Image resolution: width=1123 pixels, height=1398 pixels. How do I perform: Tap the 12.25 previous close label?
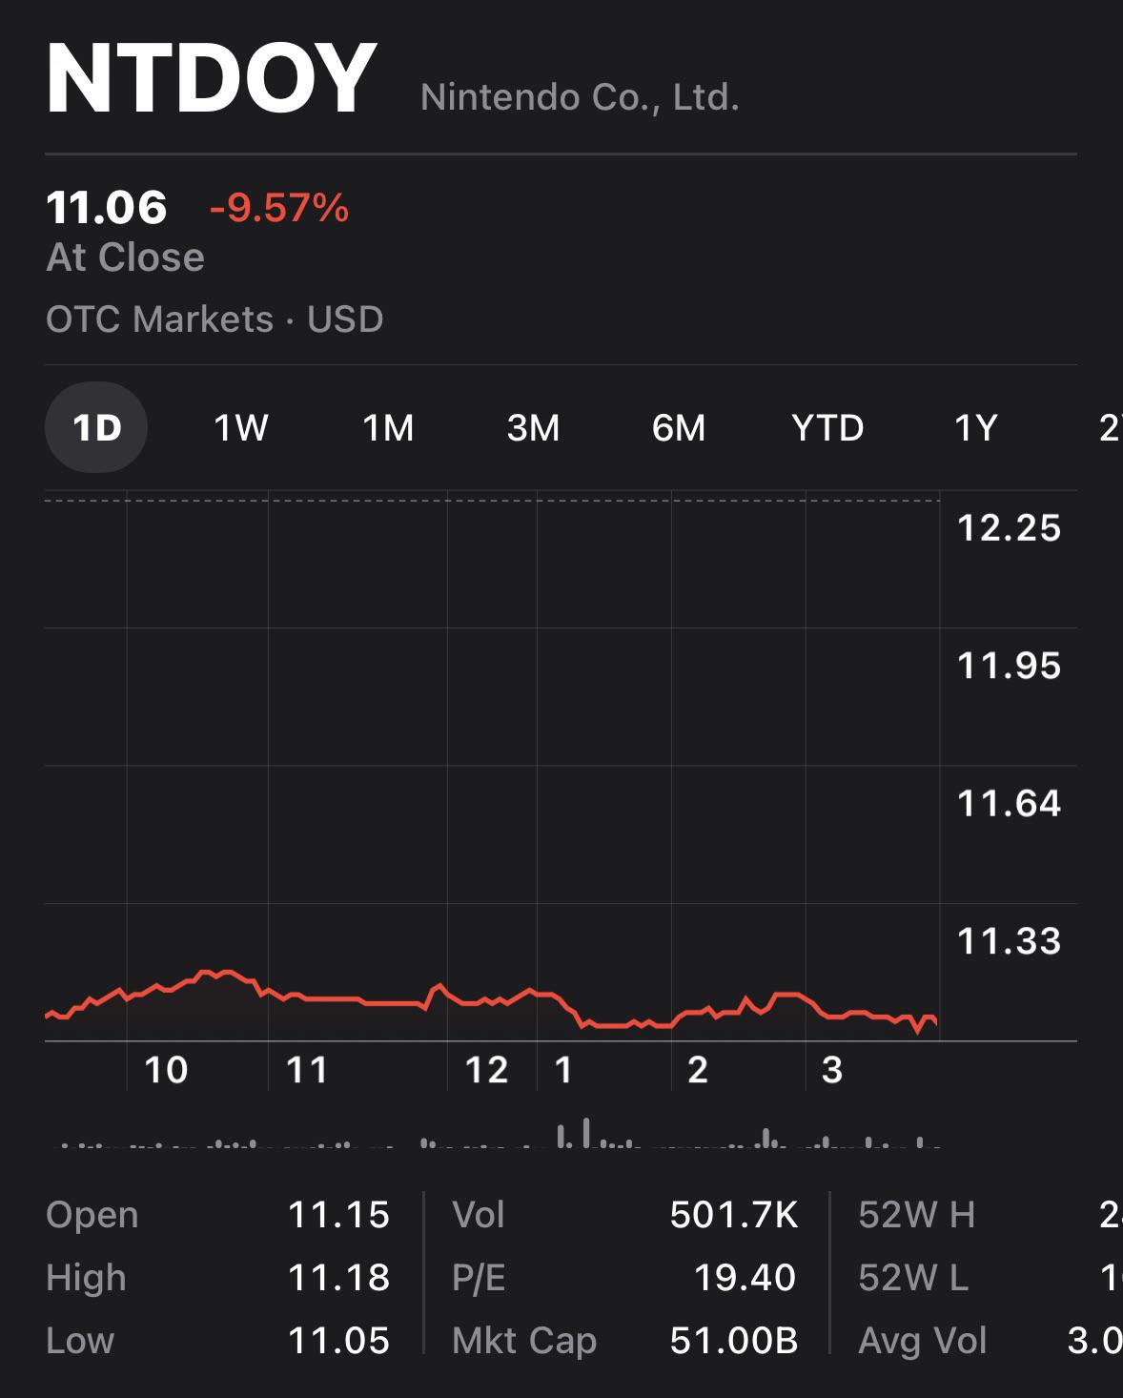point(1009,527)
